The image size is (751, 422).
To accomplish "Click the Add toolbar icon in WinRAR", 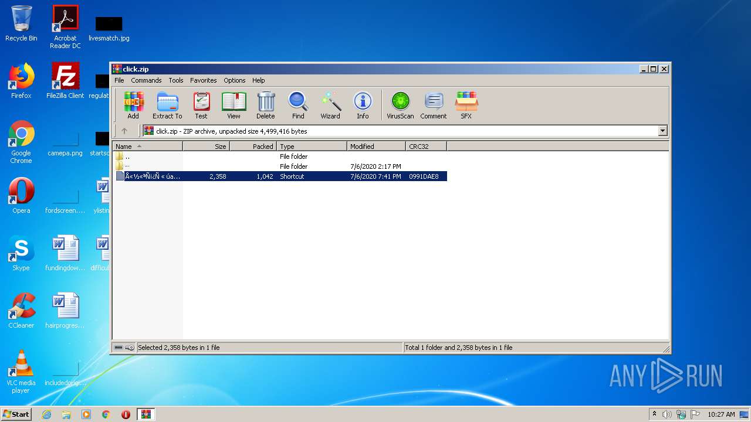I will [133, 105].
